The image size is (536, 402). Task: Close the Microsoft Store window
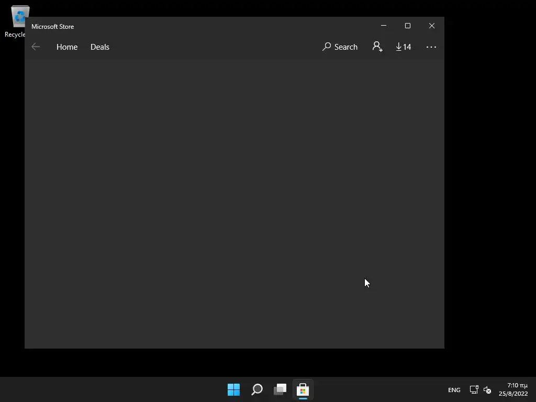point(432,26)
